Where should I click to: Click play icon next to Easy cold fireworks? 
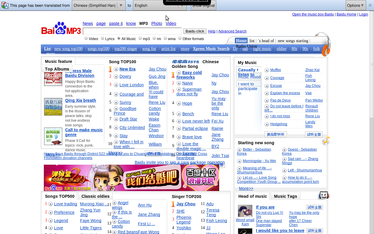tap(179, 73)
